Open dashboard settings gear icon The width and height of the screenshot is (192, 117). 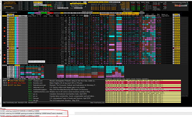(187, 2)
